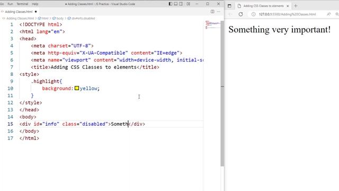339x191 pixels.
Task: Open Read Aloud icon in address bar
Action: coord(328,14)
